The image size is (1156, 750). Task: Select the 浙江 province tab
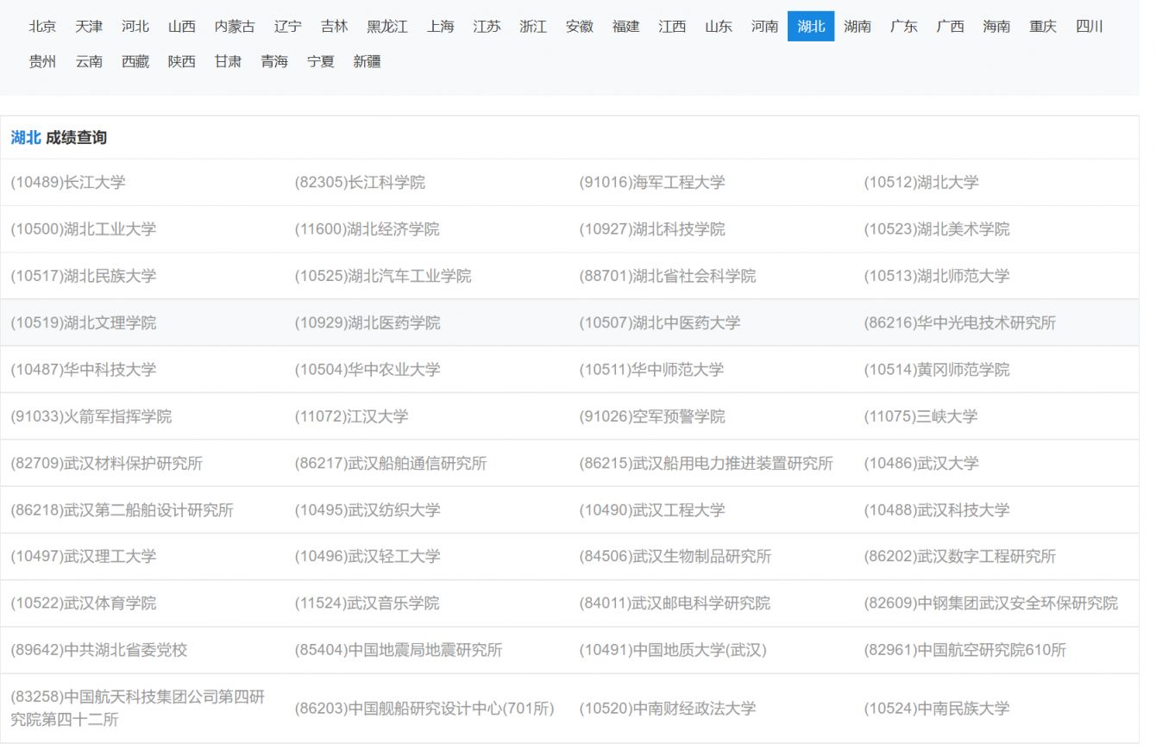click(533, 27)
